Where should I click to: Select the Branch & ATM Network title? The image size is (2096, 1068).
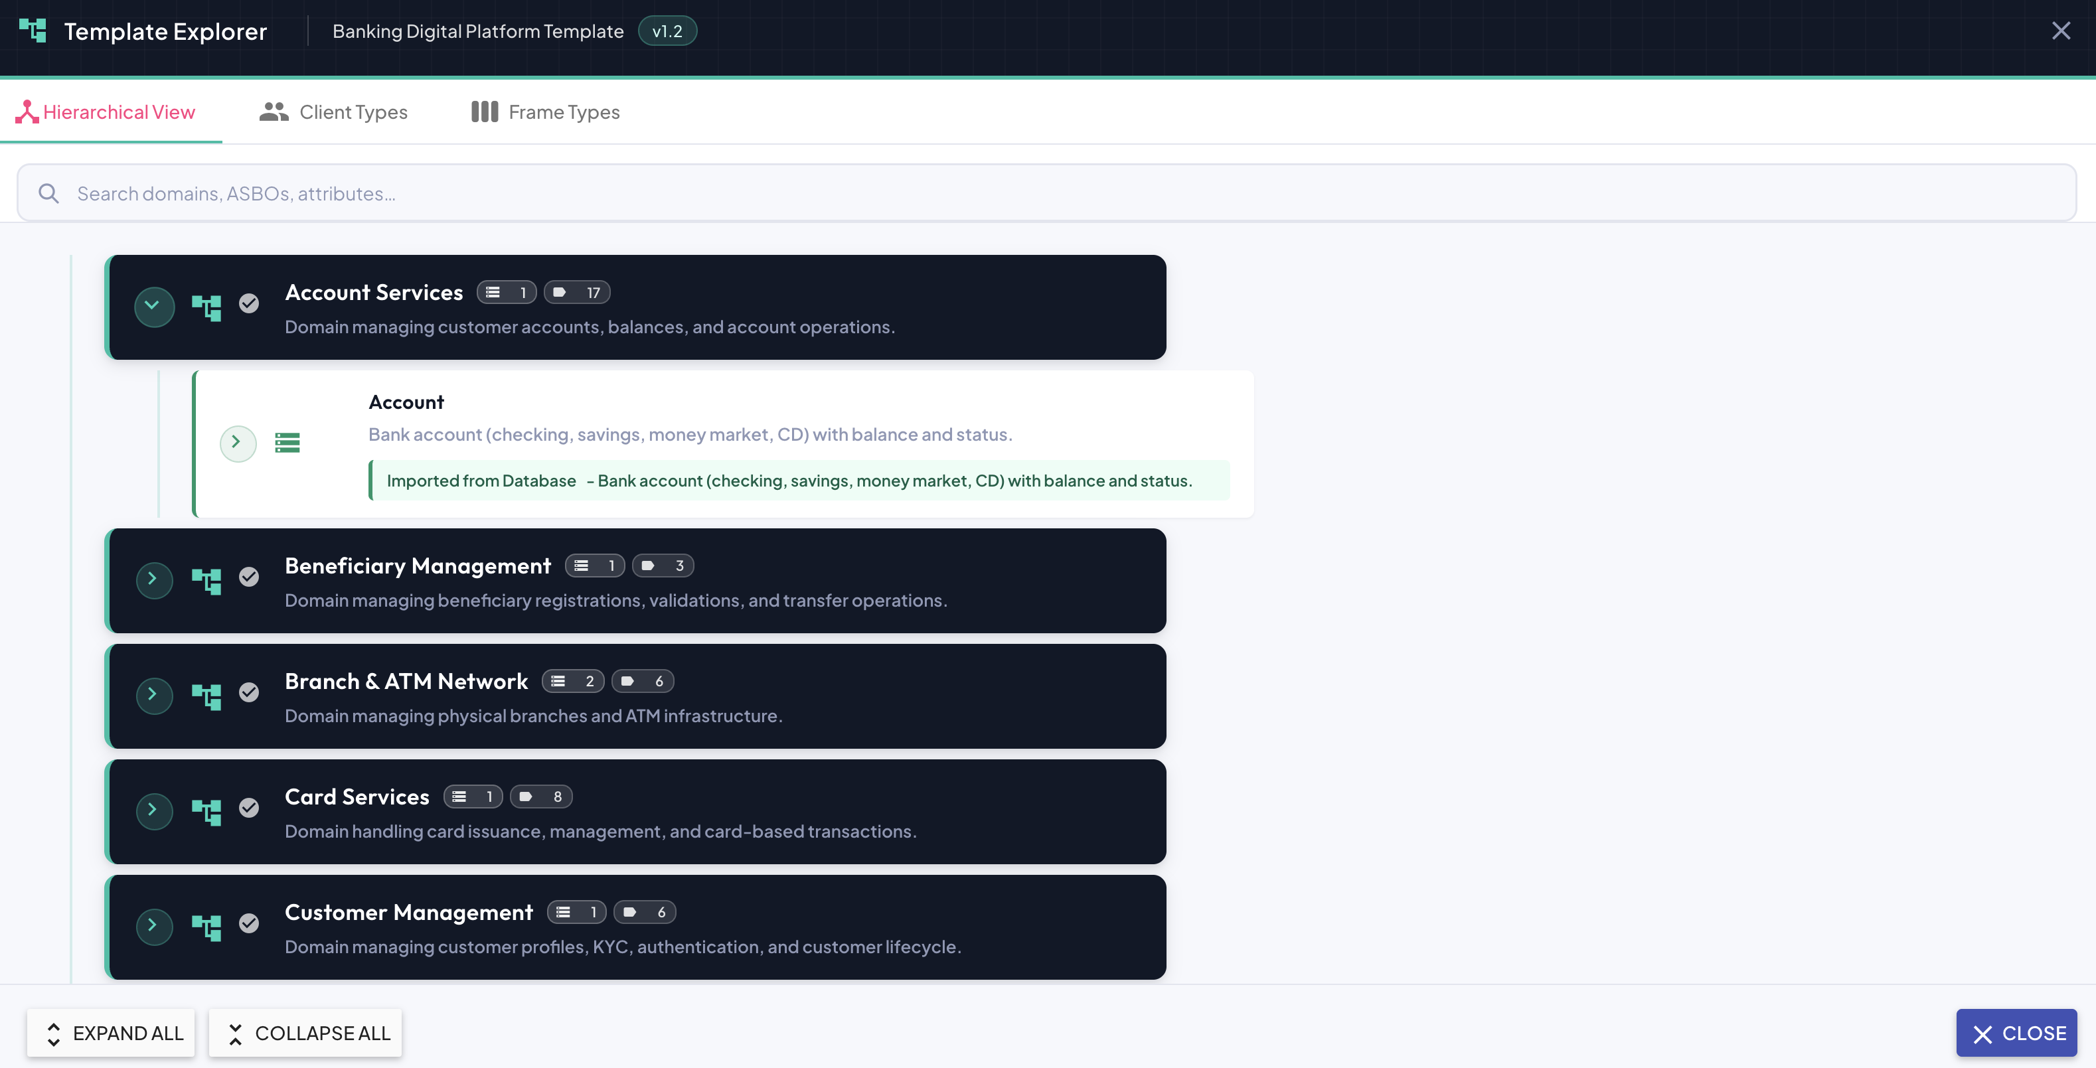[406, 682]
